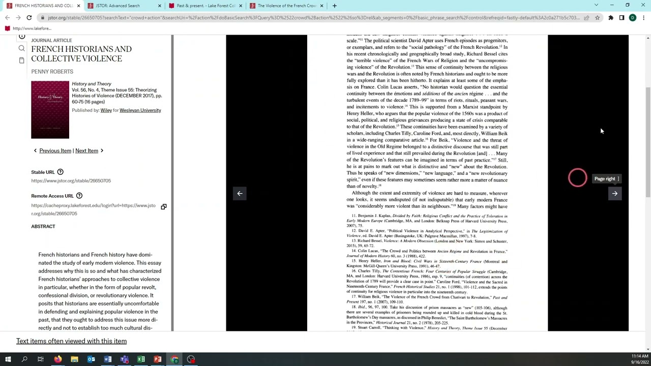Viewport: 651px width, 366px height.
Task: Close the JSTOR: Advanced Search tab
Action: pyautogui.click(x=159, y=6)
